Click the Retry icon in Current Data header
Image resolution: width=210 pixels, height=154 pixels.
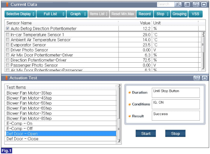click(x=196, y=4)
